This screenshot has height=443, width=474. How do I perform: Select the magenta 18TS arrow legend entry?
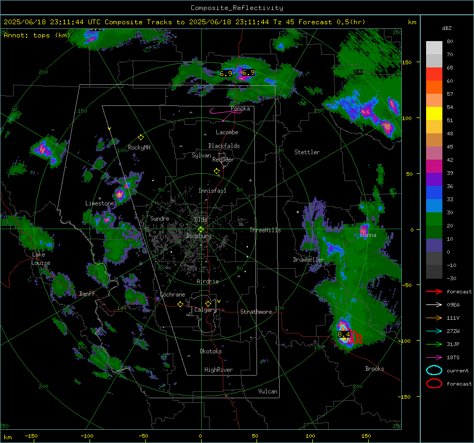pos(434,358)
